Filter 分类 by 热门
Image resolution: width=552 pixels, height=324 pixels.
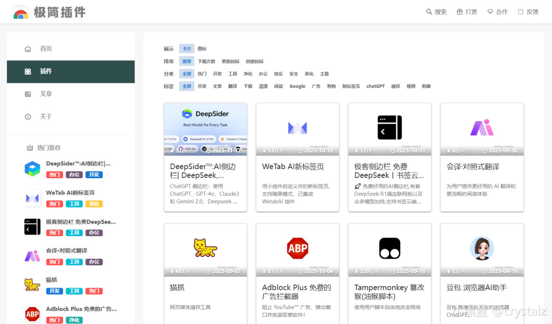point(202,74)
